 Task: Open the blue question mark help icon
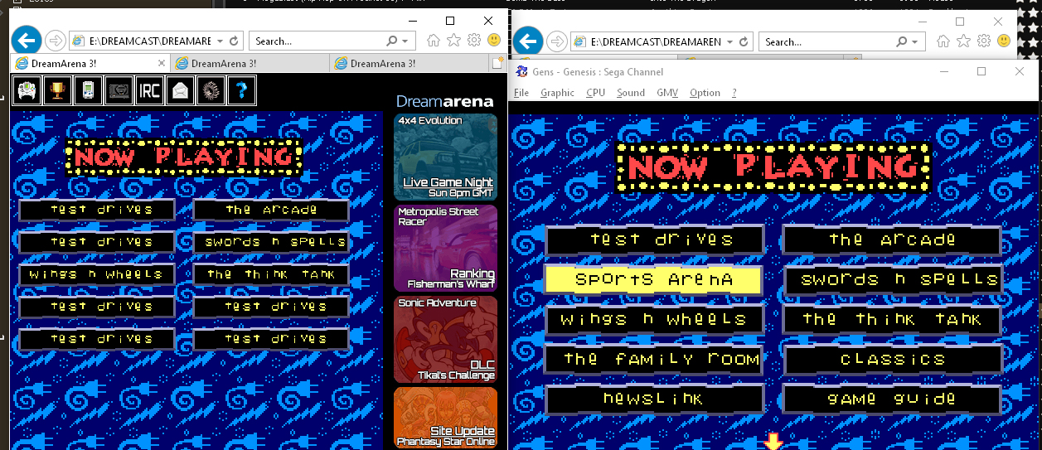pyautogui.click(x=241, y=90)
